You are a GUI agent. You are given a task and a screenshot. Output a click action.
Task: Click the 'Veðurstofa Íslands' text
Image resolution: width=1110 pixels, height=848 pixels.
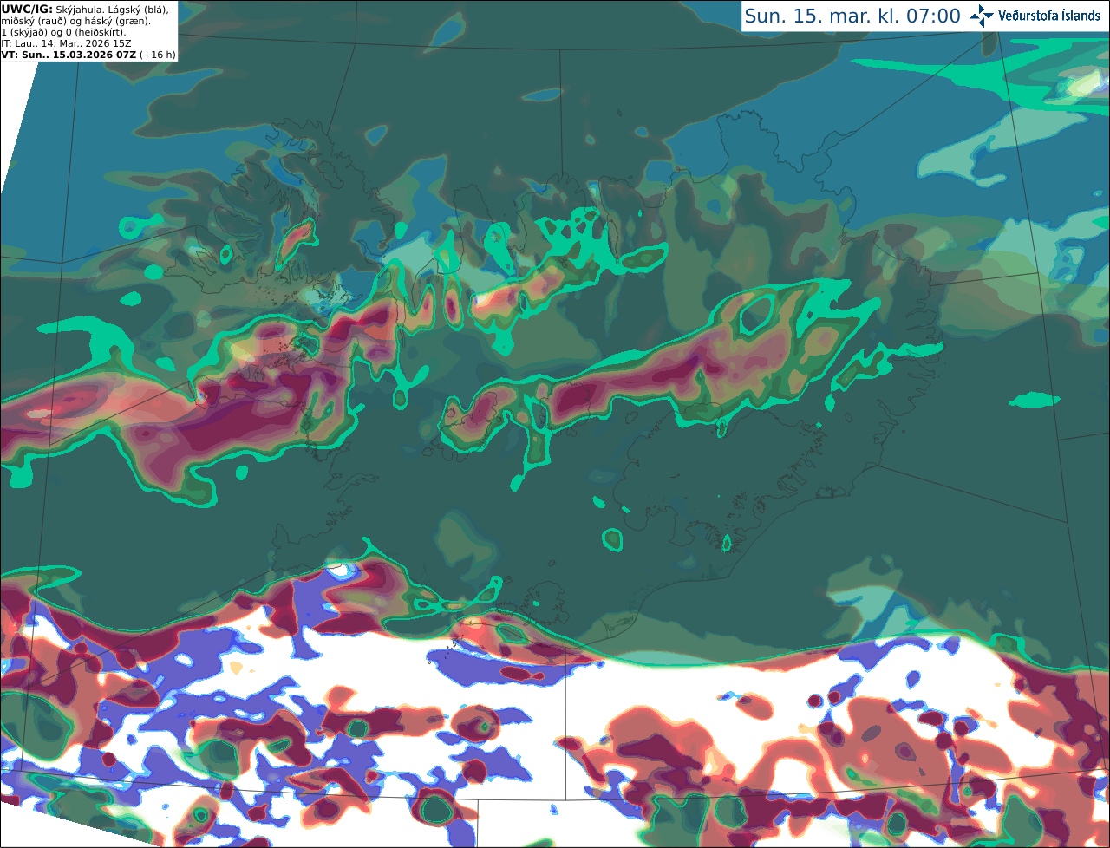pyautogui.click(x=1049, y=16)
